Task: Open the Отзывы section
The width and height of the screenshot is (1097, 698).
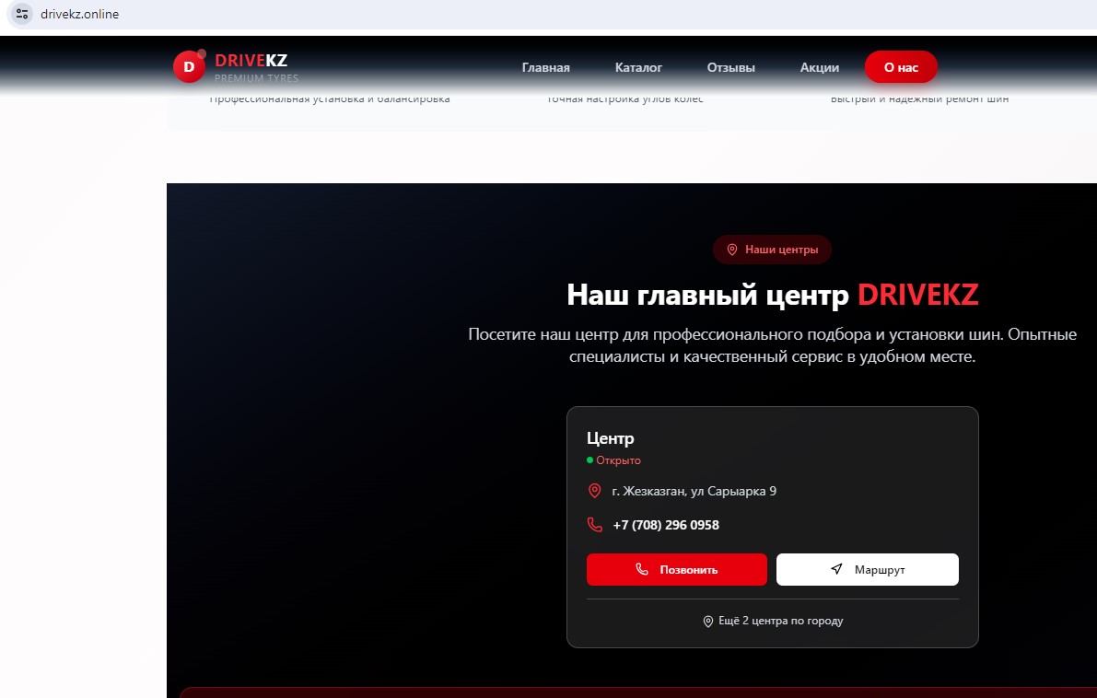Action: pyautogui.click(x=730, y=67)
